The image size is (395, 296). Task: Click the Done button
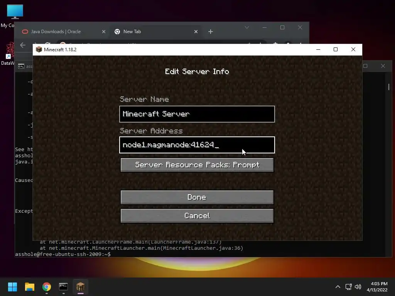[x=197, y=197]
